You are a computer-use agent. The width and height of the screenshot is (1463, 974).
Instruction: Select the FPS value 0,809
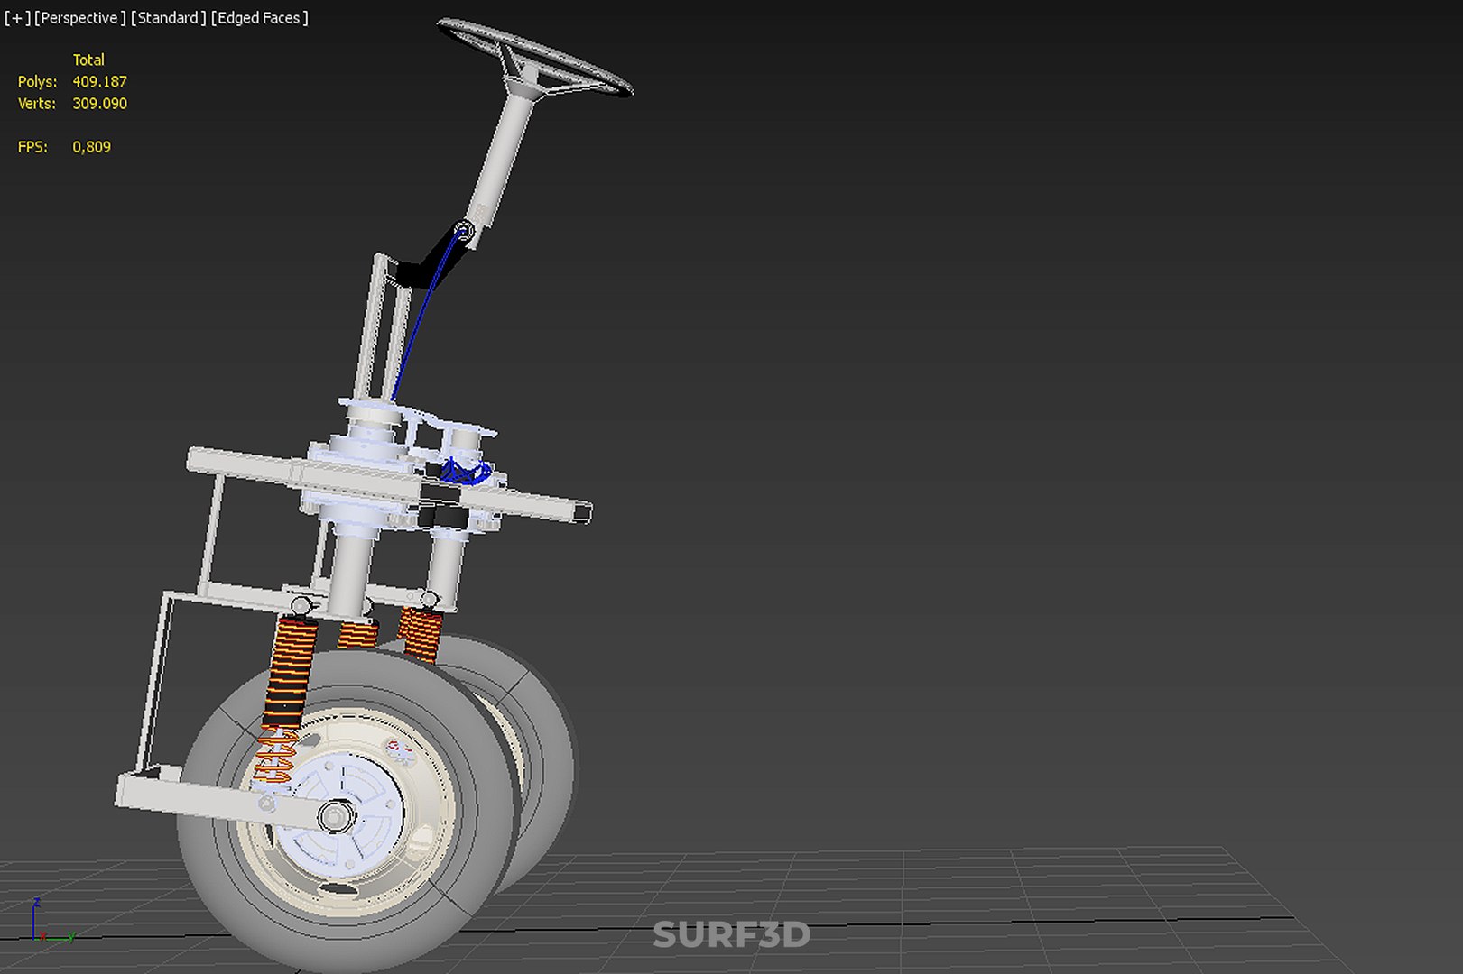pyautogui.click(x=91, y=147)
